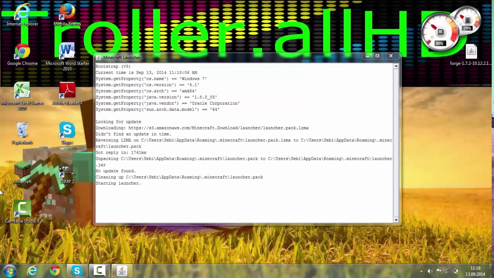The width and height of the screenshot is (494, 278).
Task: Click the java.version '1.8.0_05' log line
Action: coord(156,97)
